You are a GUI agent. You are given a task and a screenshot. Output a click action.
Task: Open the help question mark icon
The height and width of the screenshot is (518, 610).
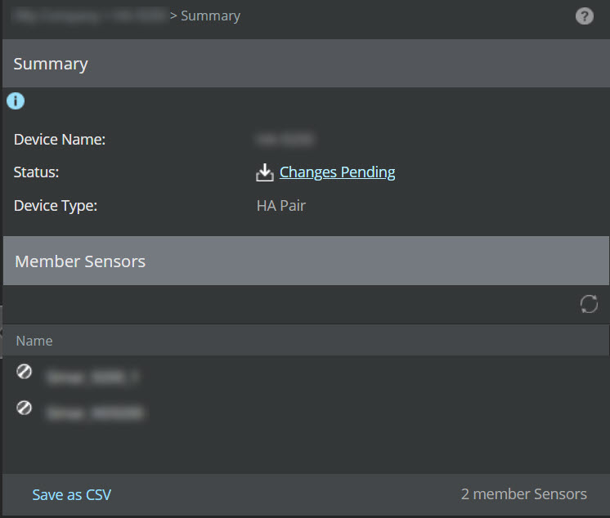(x=585, y=16)
